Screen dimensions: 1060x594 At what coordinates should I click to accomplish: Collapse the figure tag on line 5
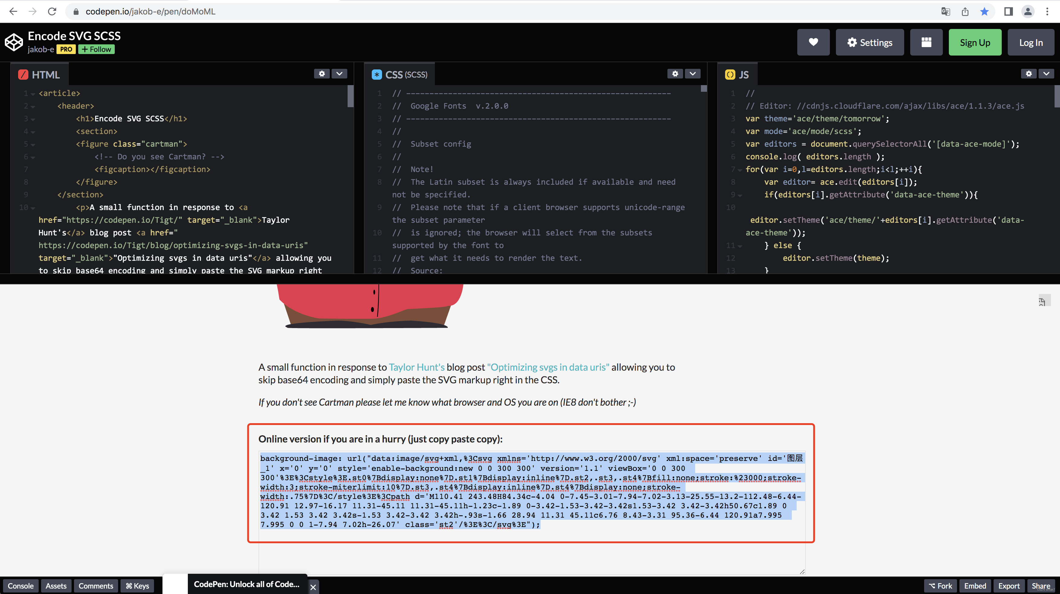(33, 145)
